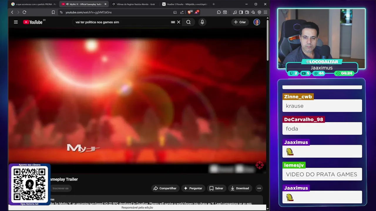Click message 'VIDEO DO PRATA GAMES'
This screenshot has width=376, height=211.
coord(321,174)
